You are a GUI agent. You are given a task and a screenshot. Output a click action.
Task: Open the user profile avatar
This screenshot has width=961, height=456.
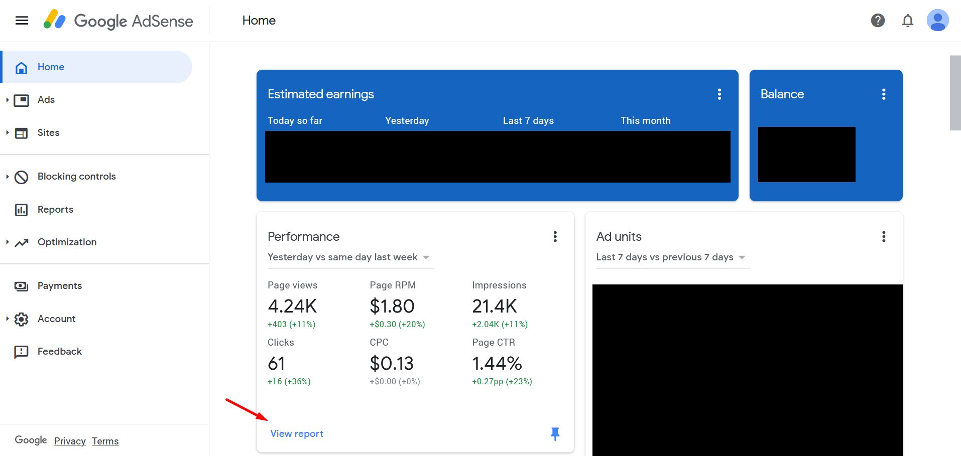(x=938, y=20)
